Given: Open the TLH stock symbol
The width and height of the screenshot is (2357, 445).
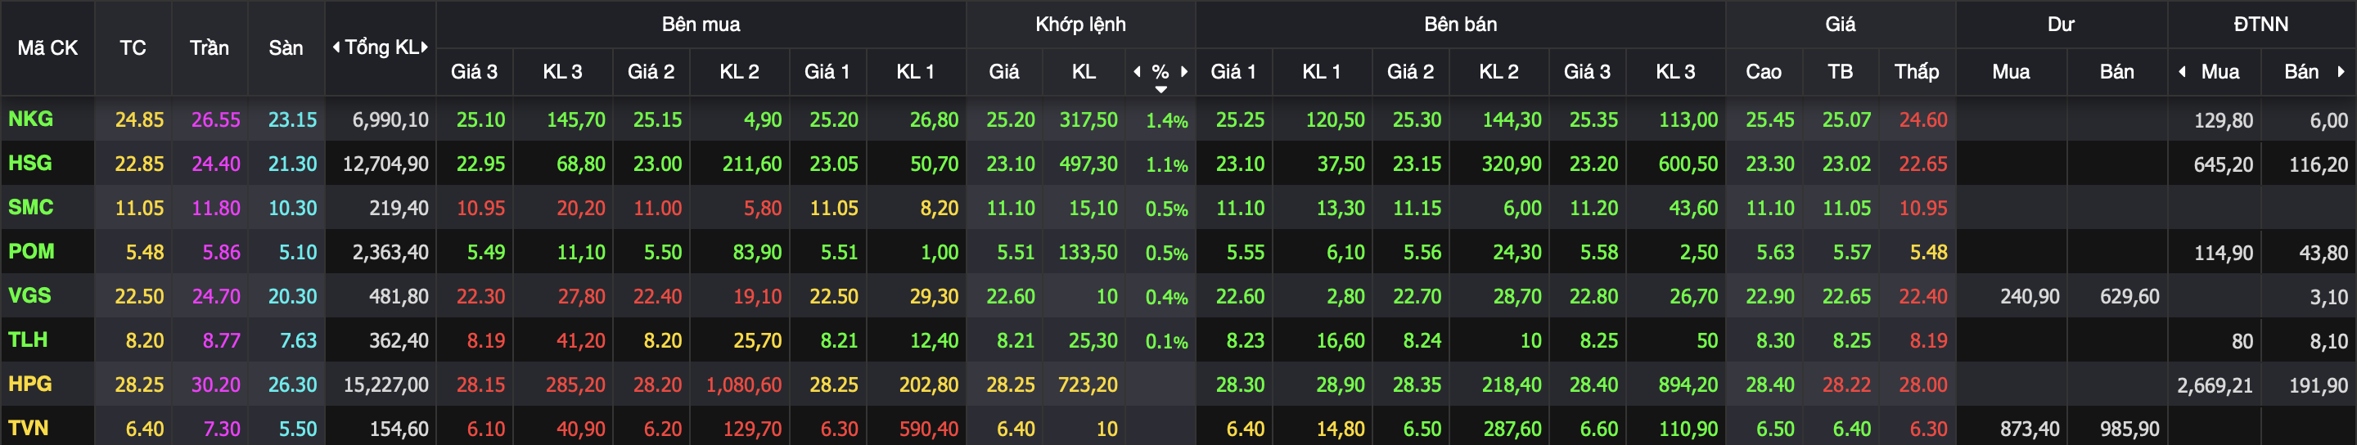Looking at the screenshot, I should click(x=28, y=340).
